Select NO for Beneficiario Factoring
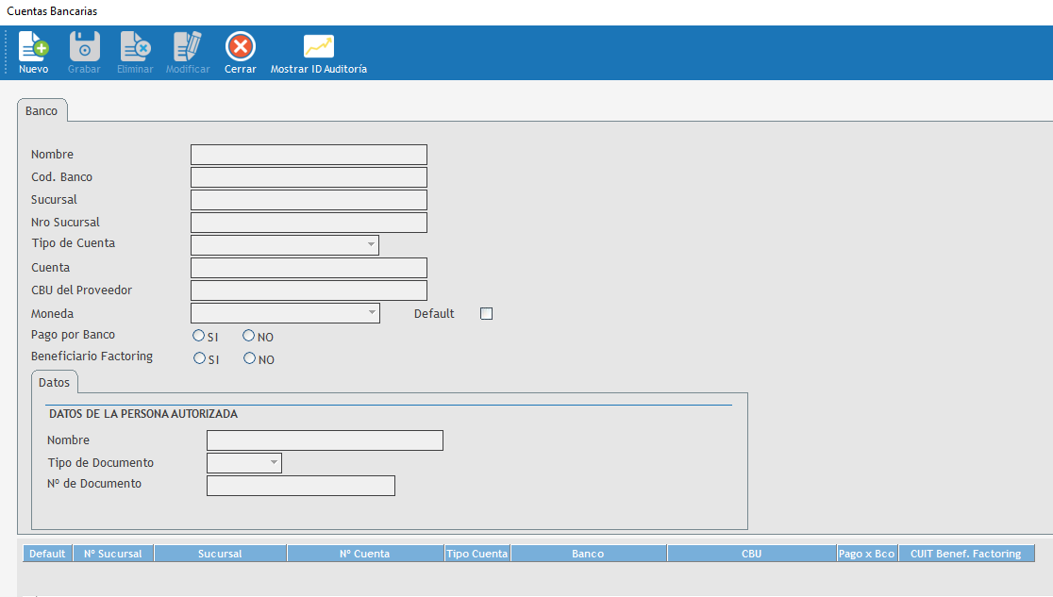1053x597 pixels. 250,358
